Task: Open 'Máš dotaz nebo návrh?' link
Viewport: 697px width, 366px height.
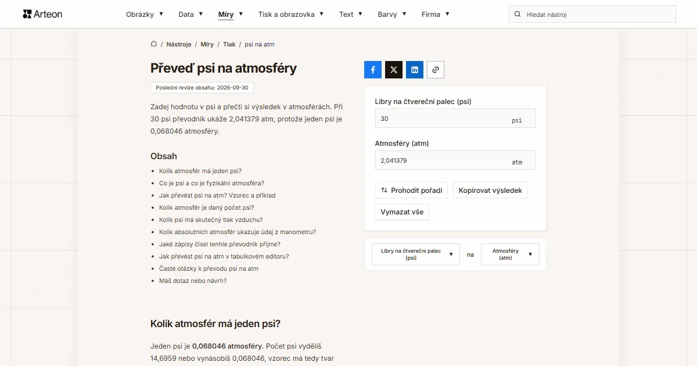Action: click(193, 281)
